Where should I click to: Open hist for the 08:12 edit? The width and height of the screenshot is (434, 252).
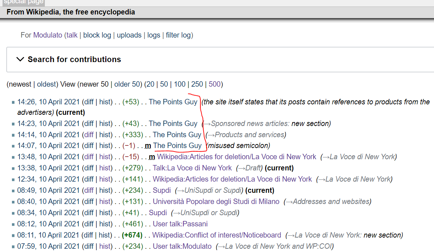[105, 224]
